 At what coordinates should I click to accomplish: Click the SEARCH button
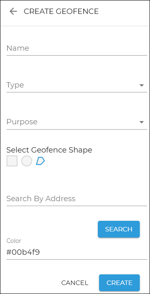click(x=119, y=229)
